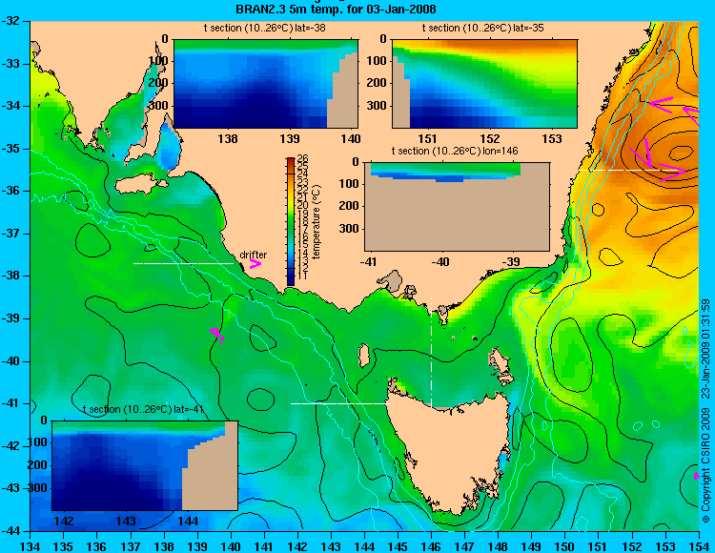715x553 pixels.
Task: Open the lat=-35 temperature section inset
Action: point(484,84)
